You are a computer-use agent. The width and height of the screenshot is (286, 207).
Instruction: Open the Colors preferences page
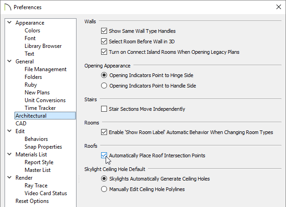coord(32,31)
